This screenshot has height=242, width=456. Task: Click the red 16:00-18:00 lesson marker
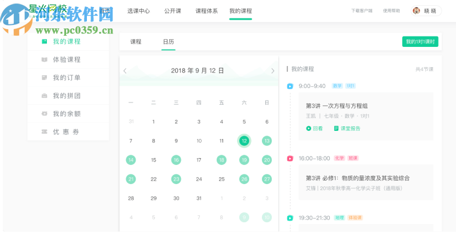(x=290, y=158)
